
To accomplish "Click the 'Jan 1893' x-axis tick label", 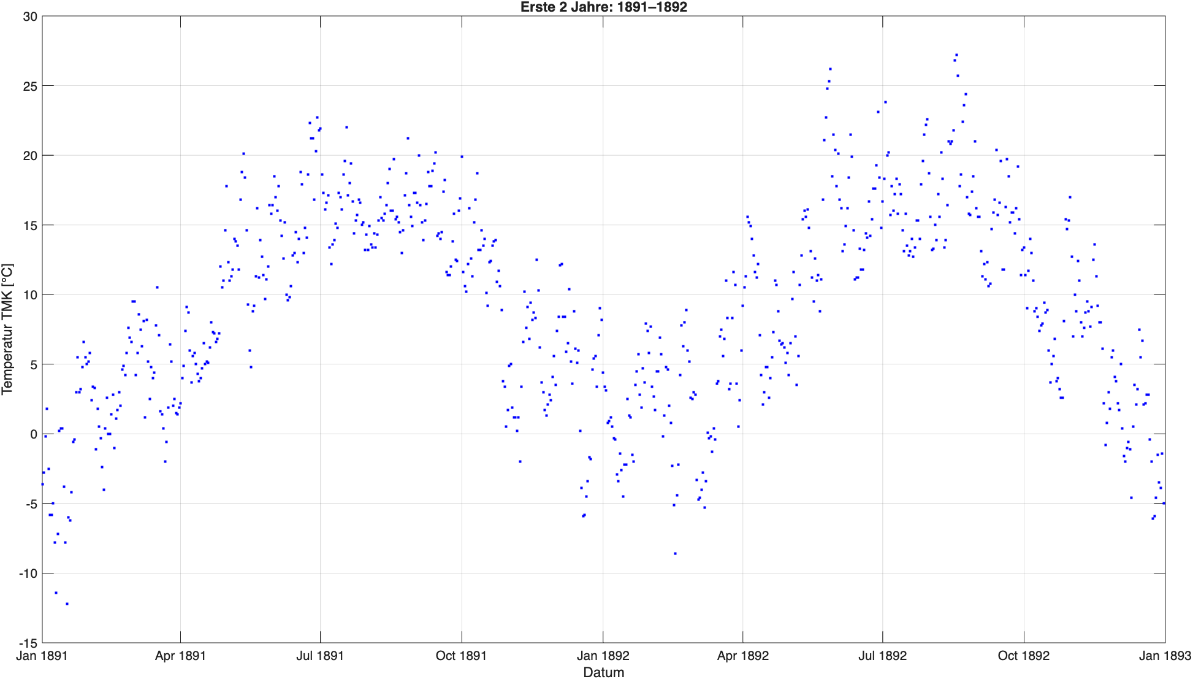I will 1164,656.
